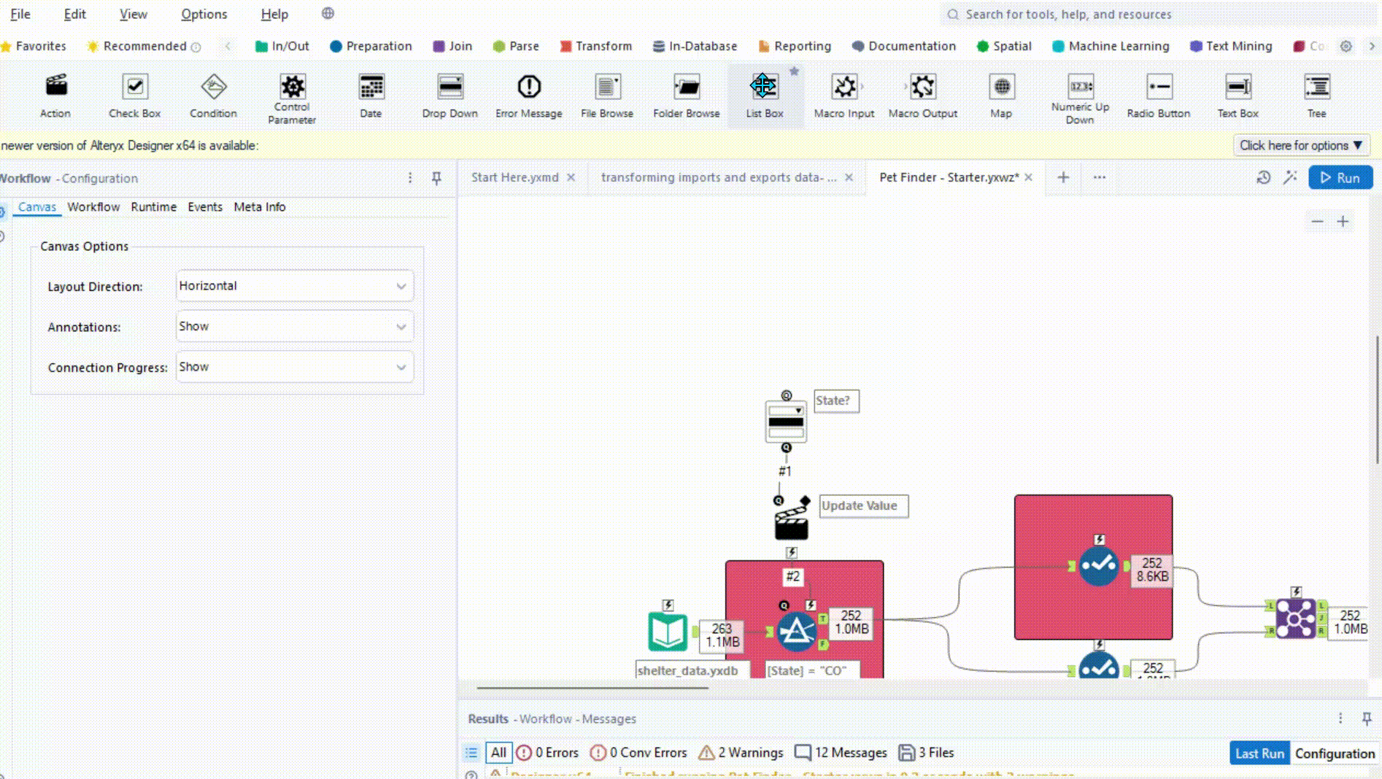Open the Options menu
1382x779 pixels.
click(x=204, y=14)
